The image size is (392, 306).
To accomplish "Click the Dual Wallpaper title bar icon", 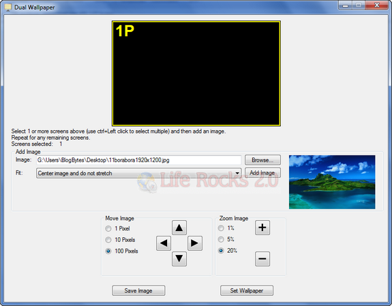I will 8,7.
